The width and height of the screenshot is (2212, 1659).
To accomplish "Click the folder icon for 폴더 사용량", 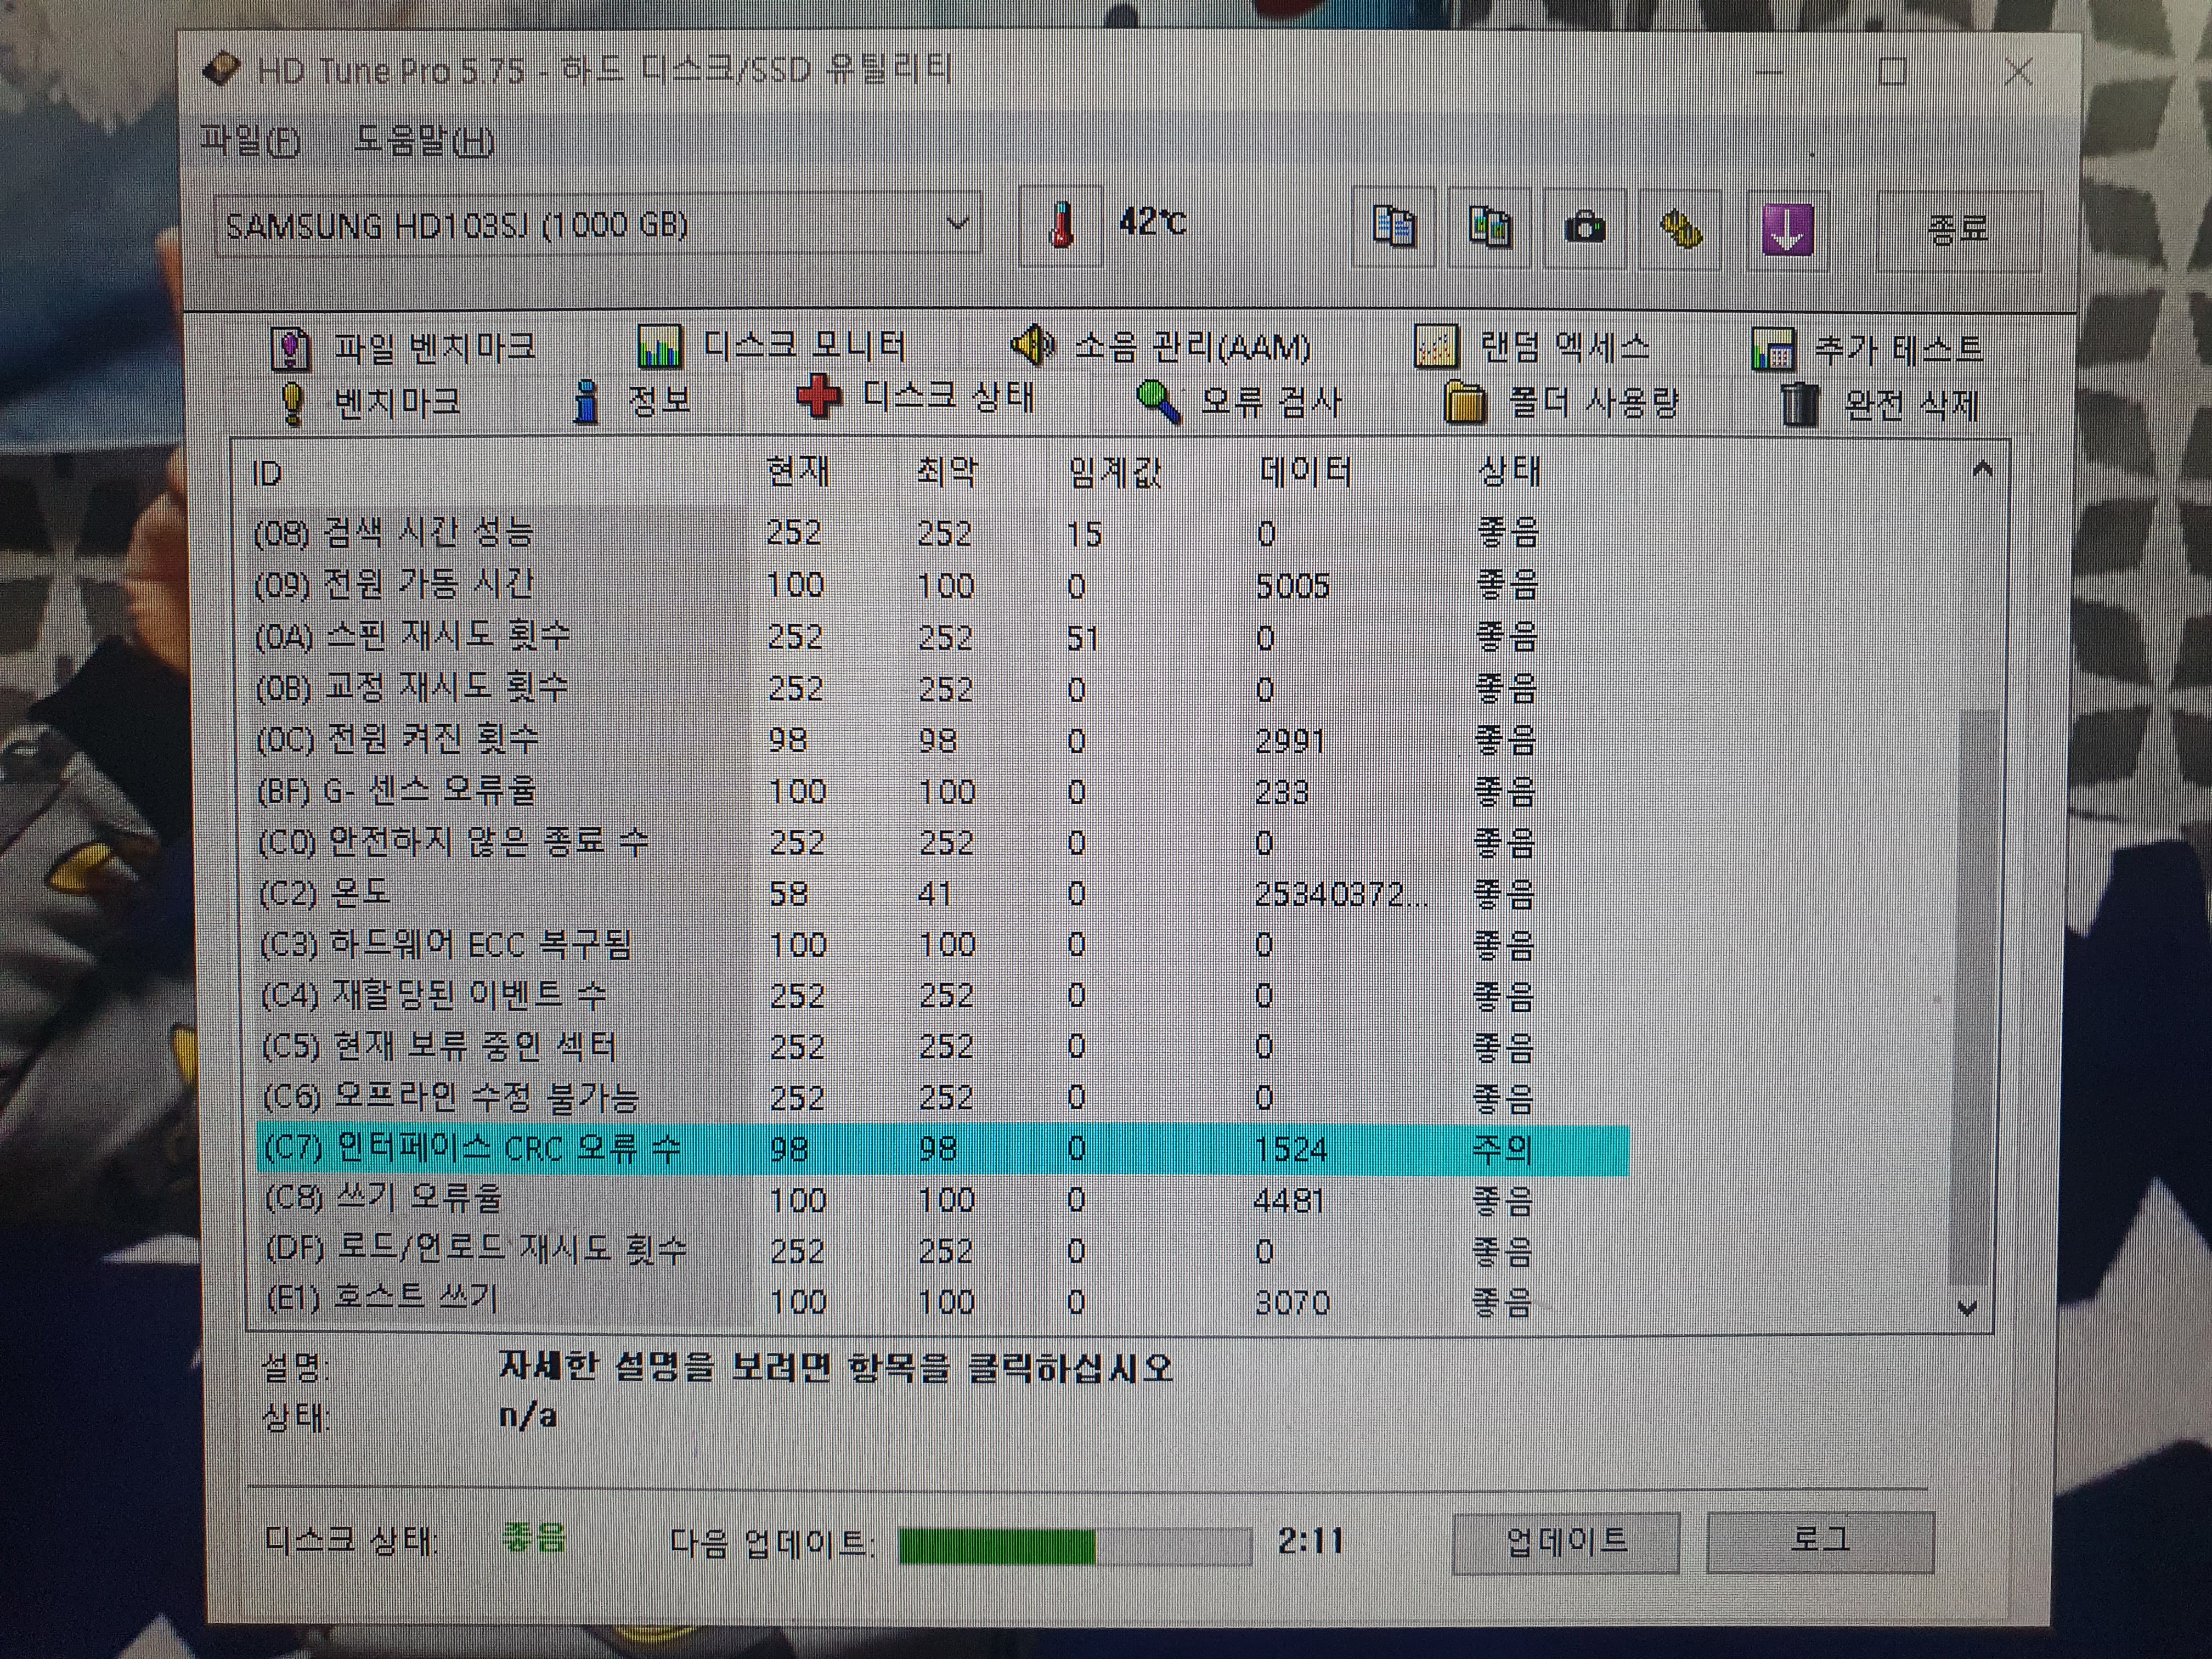I will click(1465, 404).
